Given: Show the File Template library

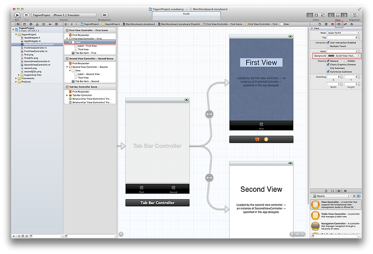Looking at the screenshot, I should [326, 191].
